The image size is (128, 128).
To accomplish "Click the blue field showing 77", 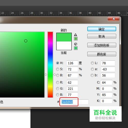I will tap(72, 94).
